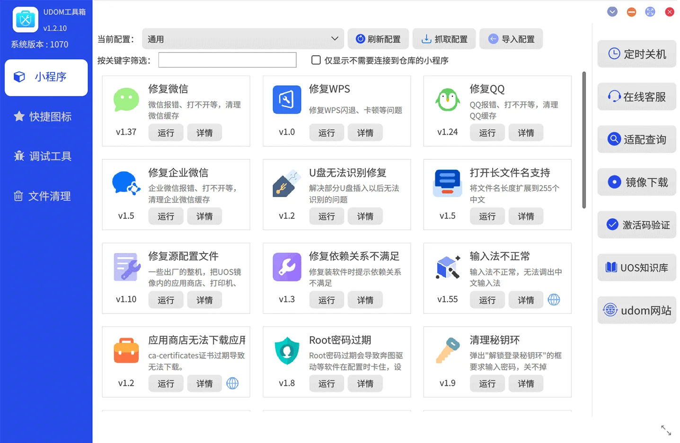680x443 pixels.
Task: Click the blue chevron circle in title bar
Action: (612, 11)
